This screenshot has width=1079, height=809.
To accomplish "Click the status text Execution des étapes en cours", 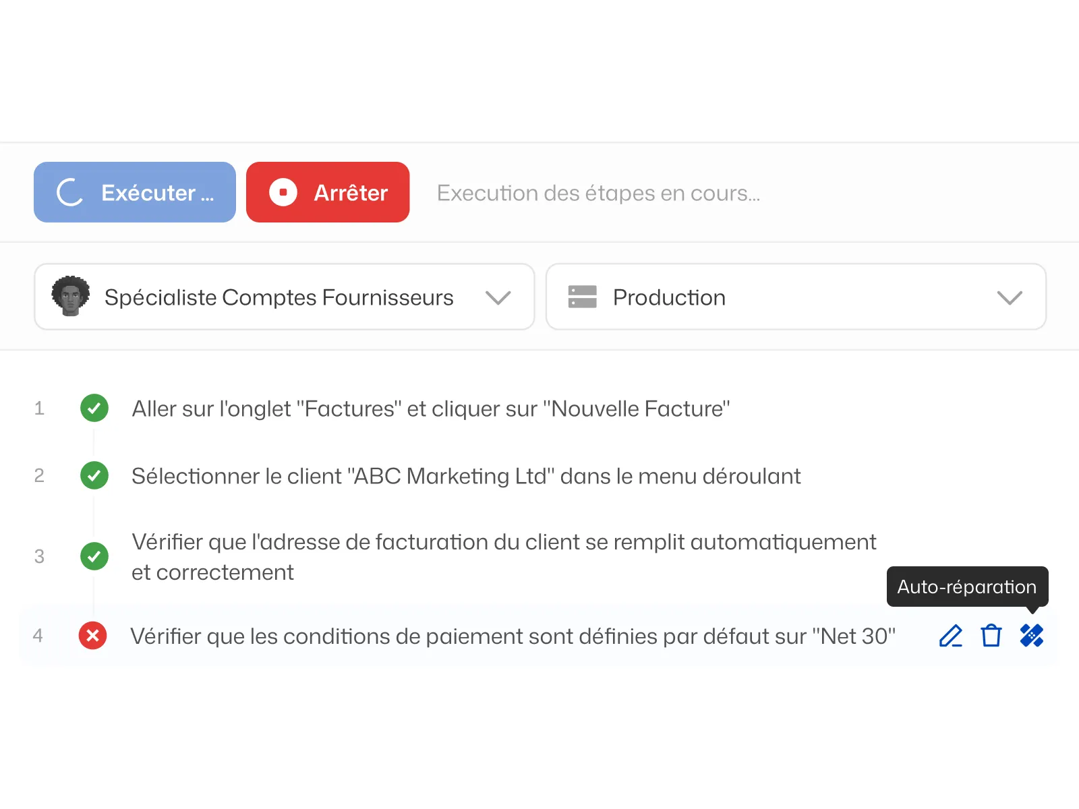I will coord(599,193).
